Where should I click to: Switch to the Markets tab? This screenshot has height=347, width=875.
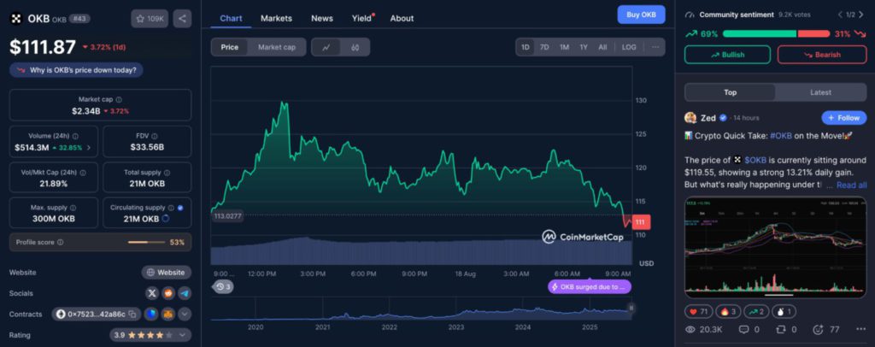[x=276, y=18]
